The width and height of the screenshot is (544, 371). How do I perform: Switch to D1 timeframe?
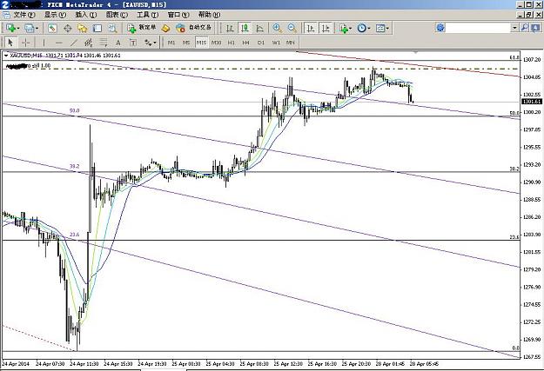[x=261, y=43]
